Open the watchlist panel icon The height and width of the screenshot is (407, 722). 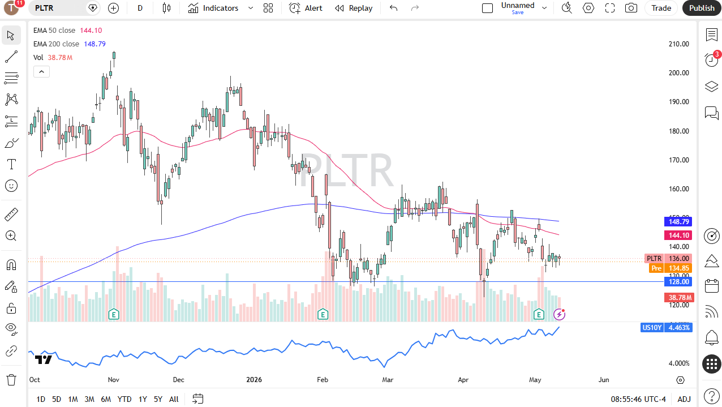711,35
